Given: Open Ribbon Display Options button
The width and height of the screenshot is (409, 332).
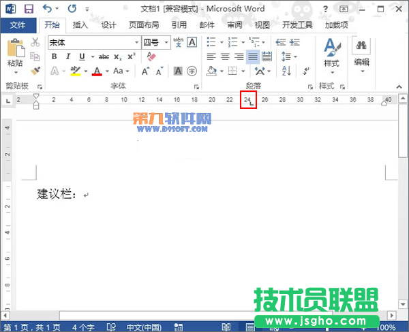Looking at the screenshot, I should click(x=344, y=9).
